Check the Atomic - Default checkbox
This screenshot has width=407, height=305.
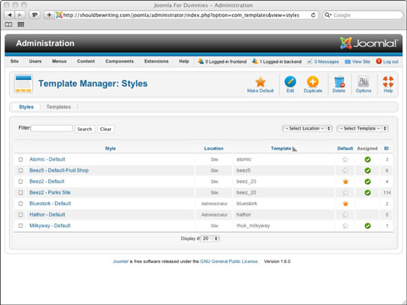click(21, 159)
